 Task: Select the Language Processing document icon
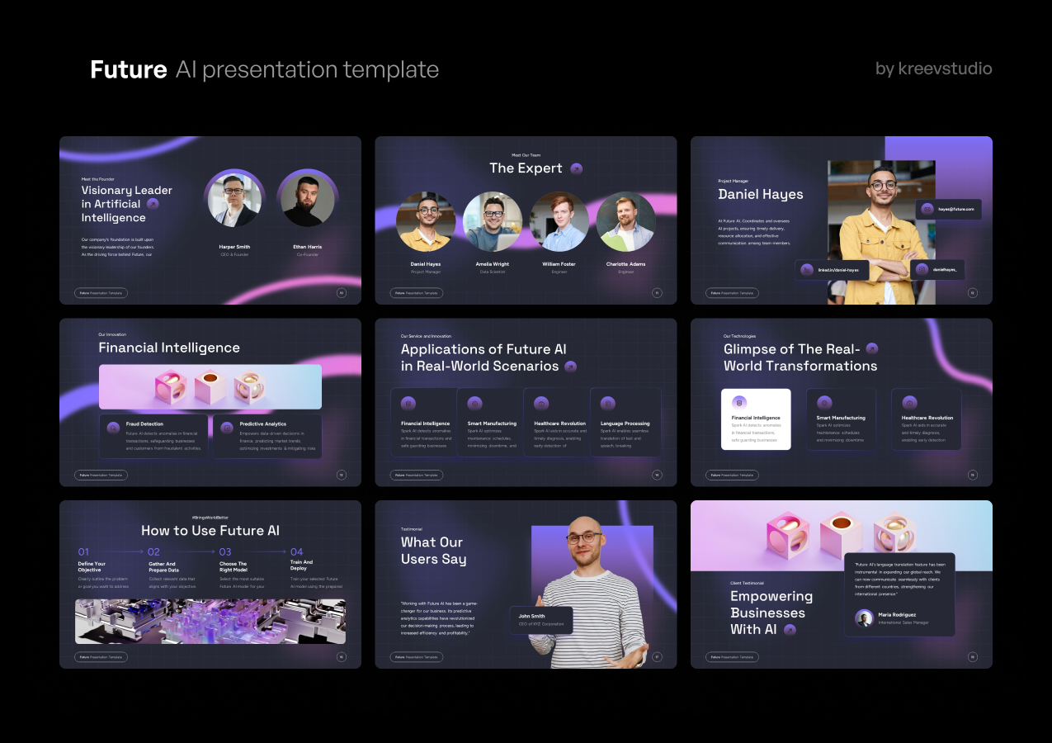pos(608,404)
